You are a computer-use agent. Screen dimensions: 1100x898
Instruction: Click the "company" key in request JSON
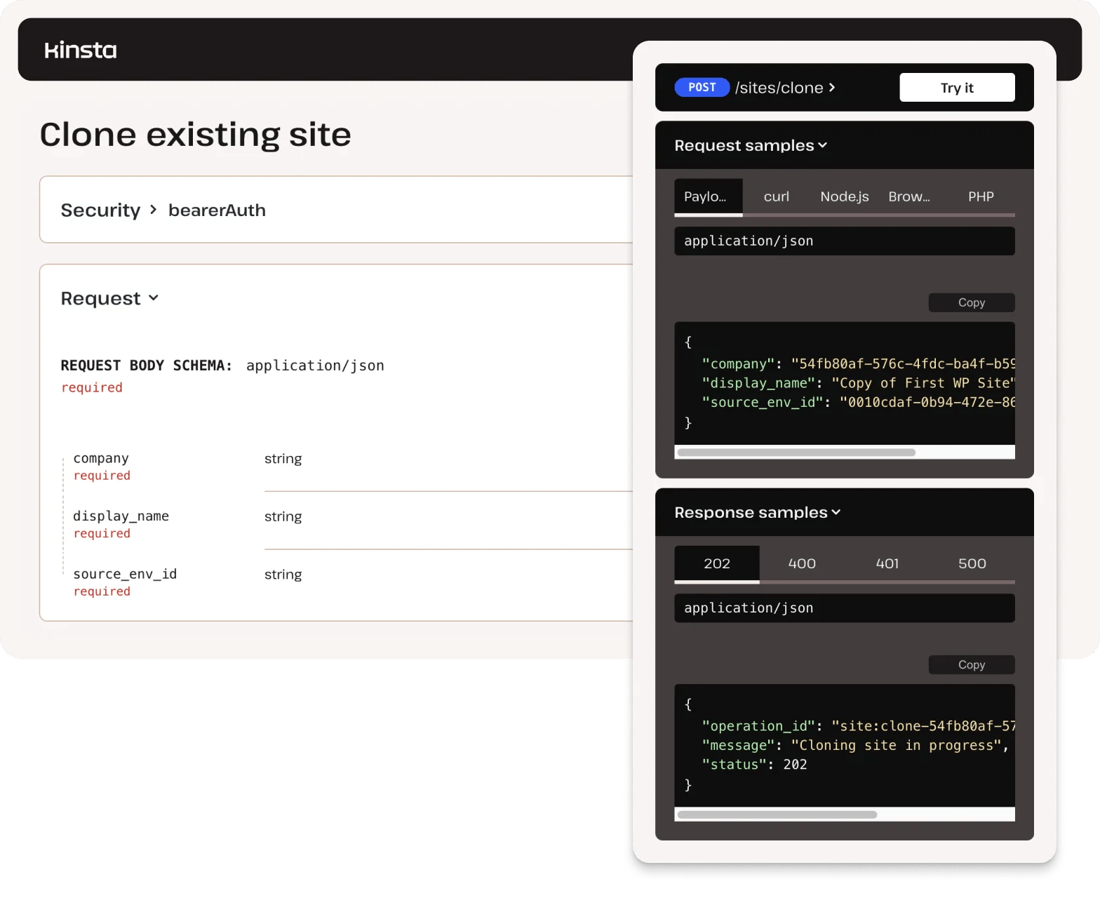(738, 364)
